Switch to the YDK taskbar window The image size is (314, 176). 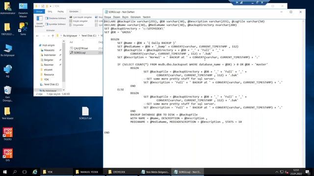click(56, 172)
